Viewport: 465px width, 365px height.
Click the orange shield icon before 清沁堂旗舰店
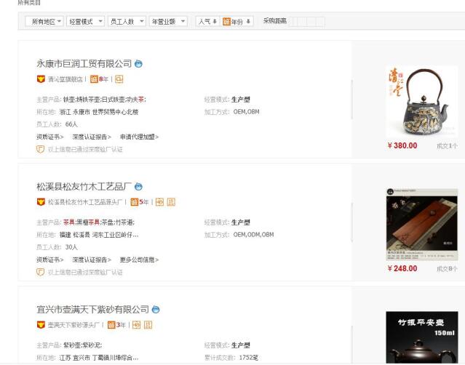41,79
